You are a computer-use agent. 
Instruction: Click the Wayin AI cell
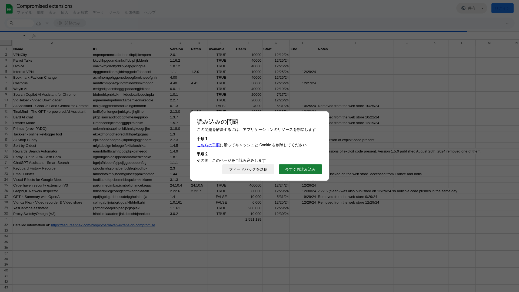tap(52, 89)
